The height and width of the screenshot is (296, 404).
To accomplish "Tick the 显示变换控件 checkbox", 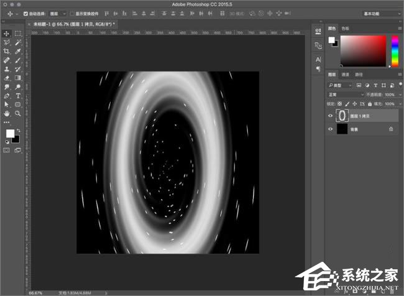I will click(x=71, y=13).
